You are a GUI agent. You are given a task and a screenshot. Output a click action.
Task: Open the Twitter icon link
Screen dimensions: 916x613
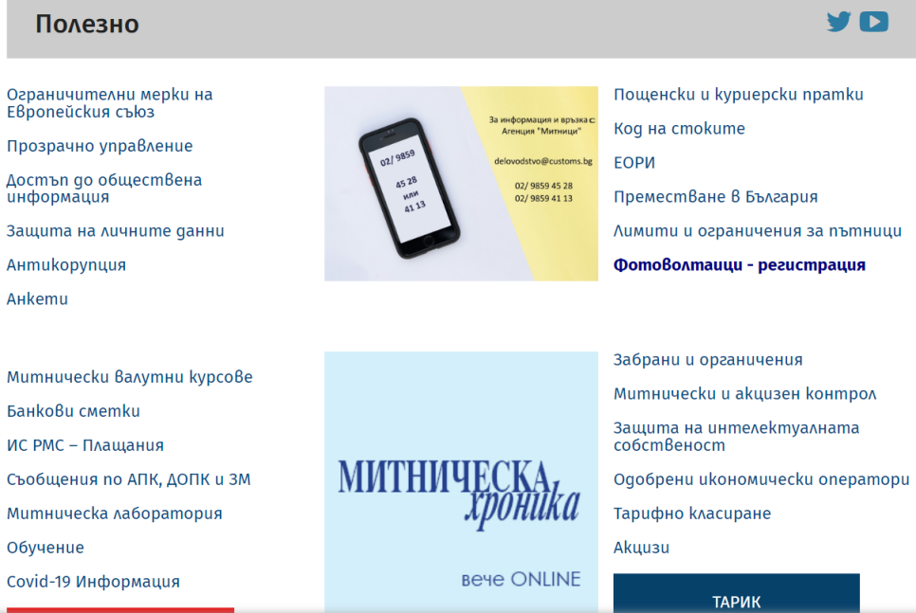pyautogui.click(x=838, y=22)
